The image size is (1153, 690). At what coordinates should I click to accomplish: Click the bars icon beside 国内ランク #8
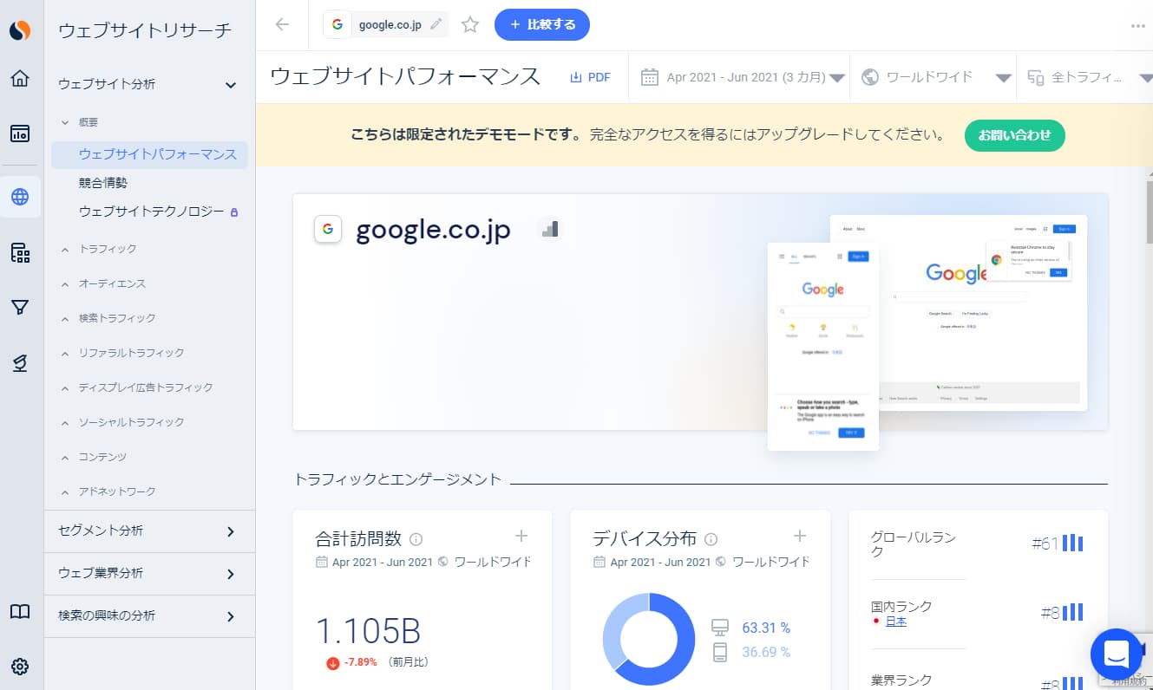[1073, 613]
